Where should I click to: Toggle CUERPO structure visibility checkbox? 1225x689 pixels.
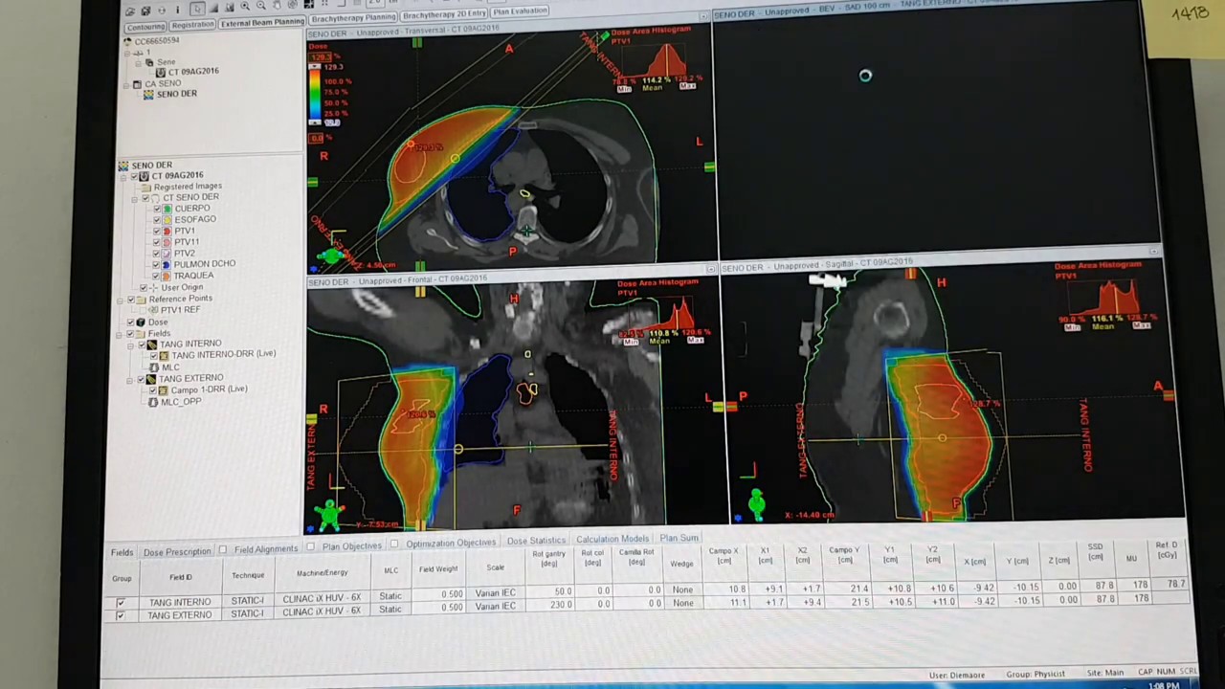coord(156,209)
